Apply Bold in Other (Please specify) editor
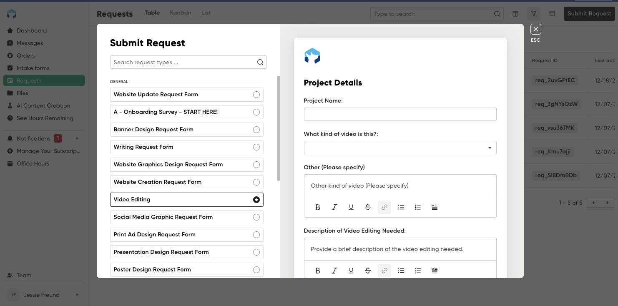 click(x=318, y=207)
